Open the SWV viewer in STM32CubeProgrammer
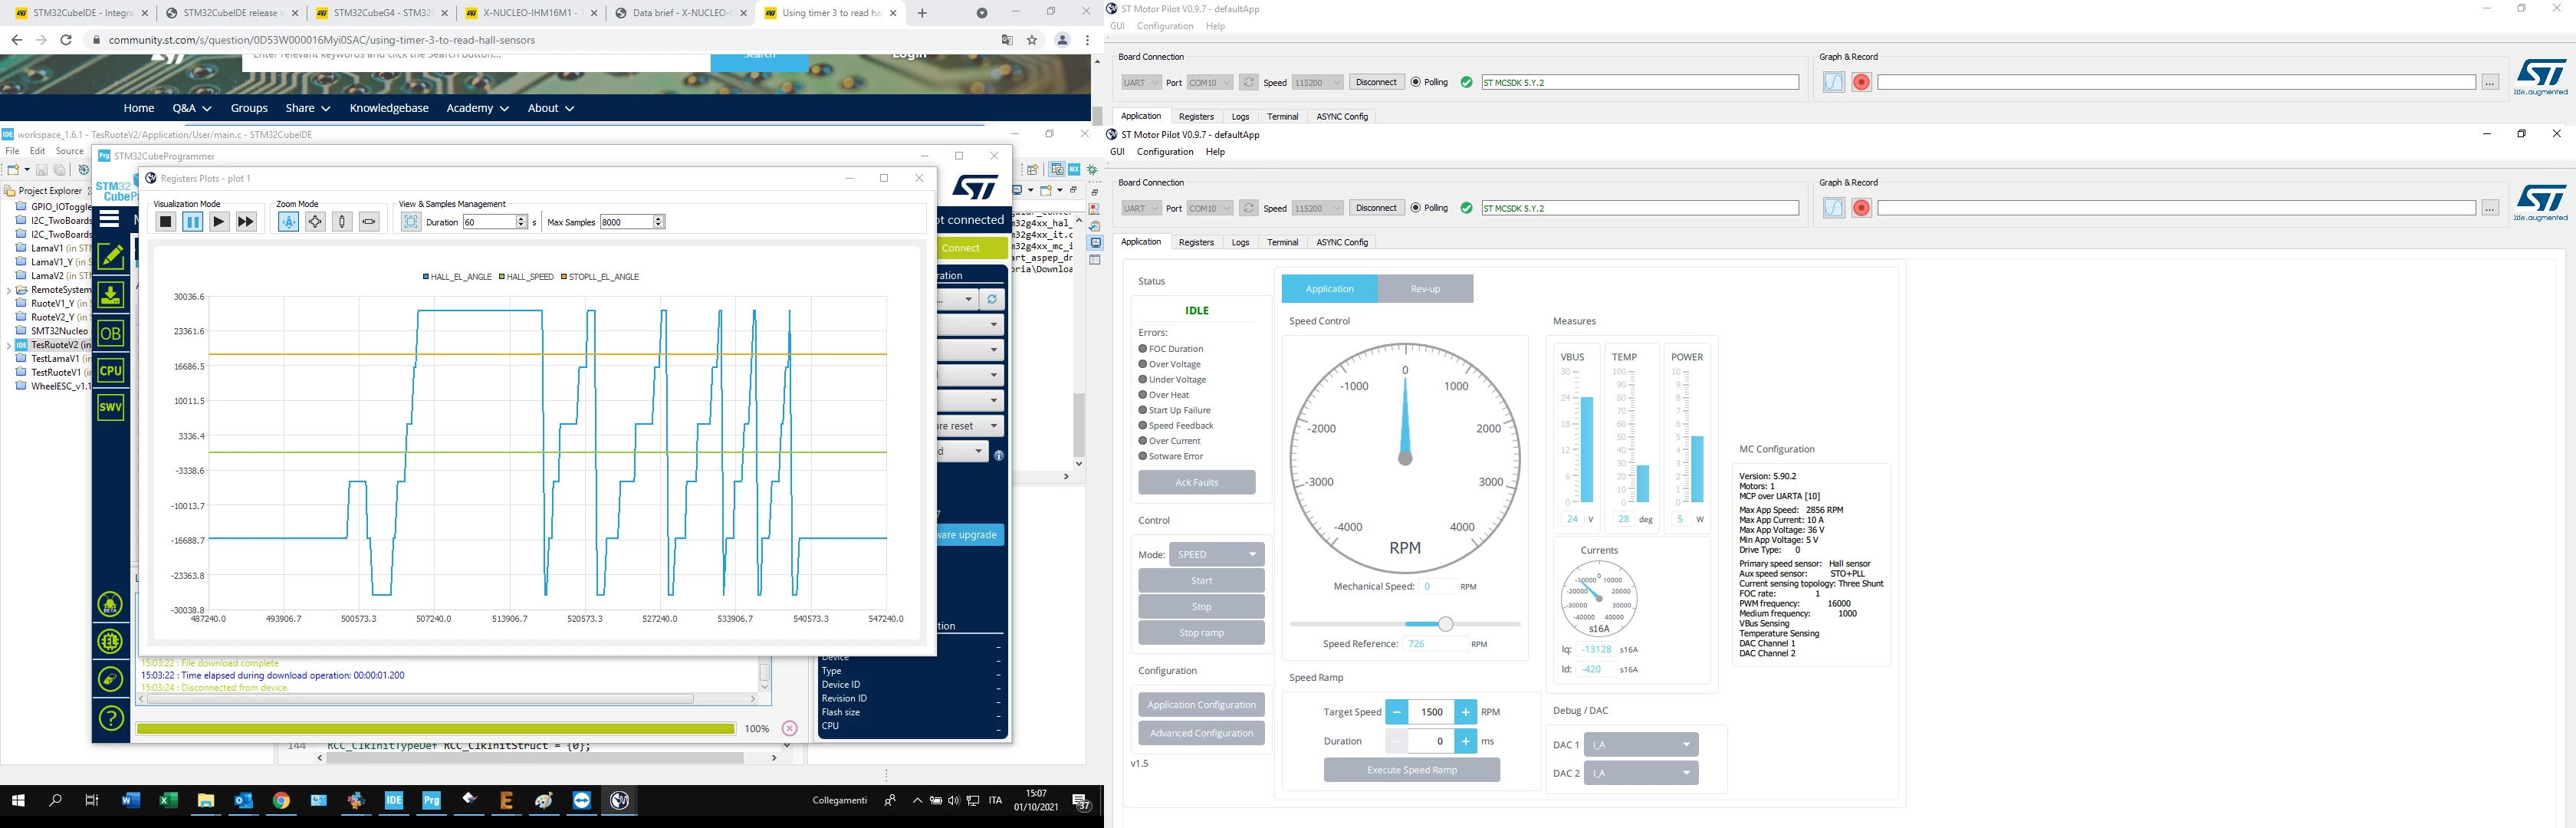The width and height of the screenshot is (2576, 828). coord(111,407)
